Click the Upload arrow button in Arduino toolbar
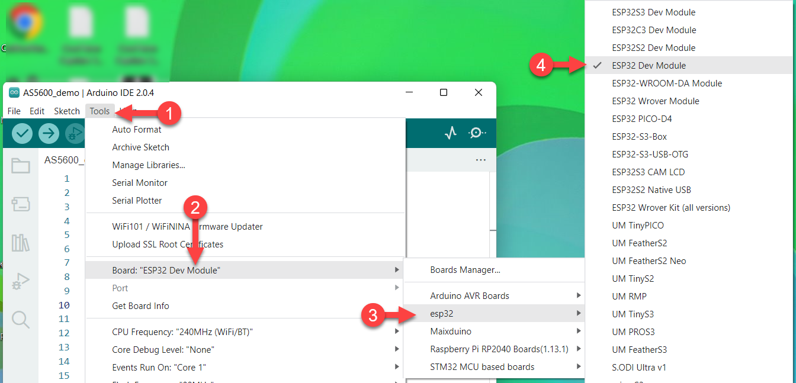The width and height of the screenshot is (796, 383). 49,133
